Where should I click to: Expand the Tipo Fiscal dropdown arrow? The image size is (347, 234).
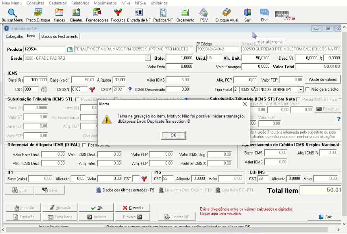click(x=300, y=90)
